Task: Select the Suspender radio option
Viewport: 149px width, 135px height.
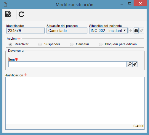Action: coord(40,44)
